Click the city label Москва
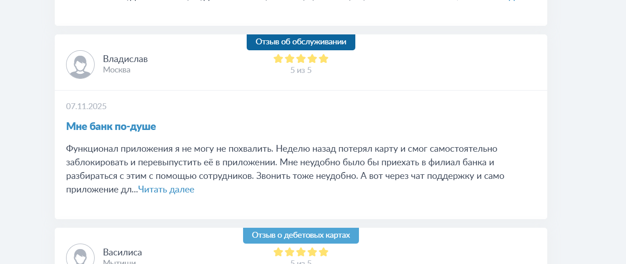 click(x=117, y=70)
